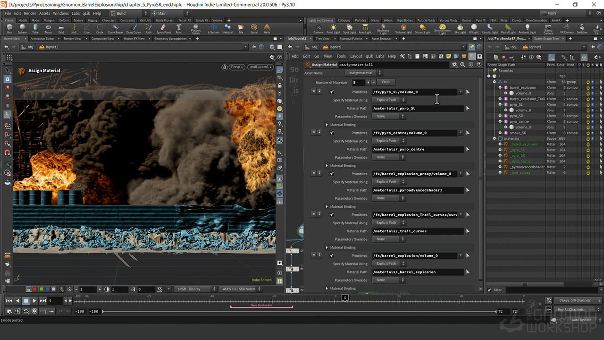Uncheck the checkbox next to the first Primitives field
The image size is (604, 340).
pos(332,92)
